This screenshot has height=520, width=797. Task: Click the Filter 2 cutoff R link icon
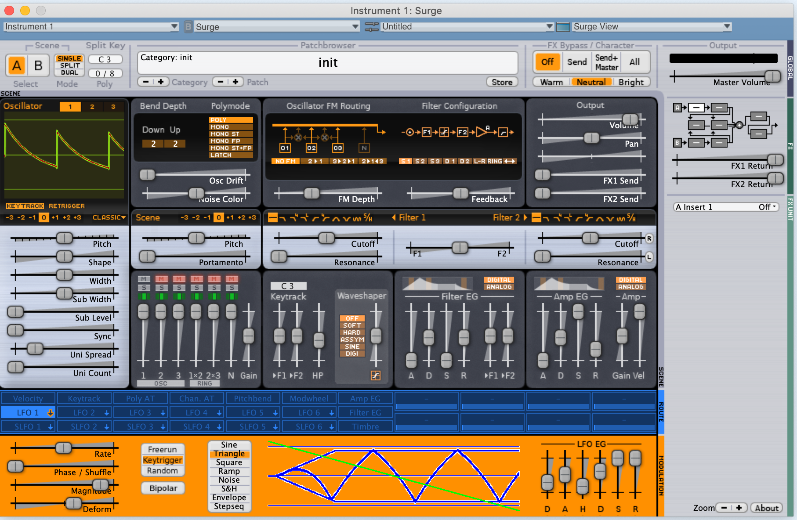649,238
